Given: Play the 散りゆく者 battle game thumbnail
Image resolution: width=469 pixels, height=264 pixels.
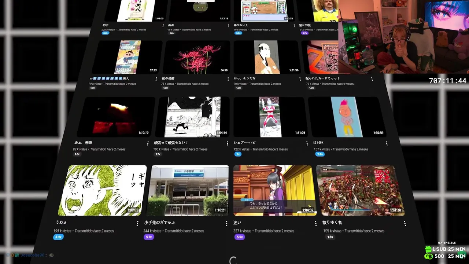Looking at the screenshot, I should [x=360, y=190].
